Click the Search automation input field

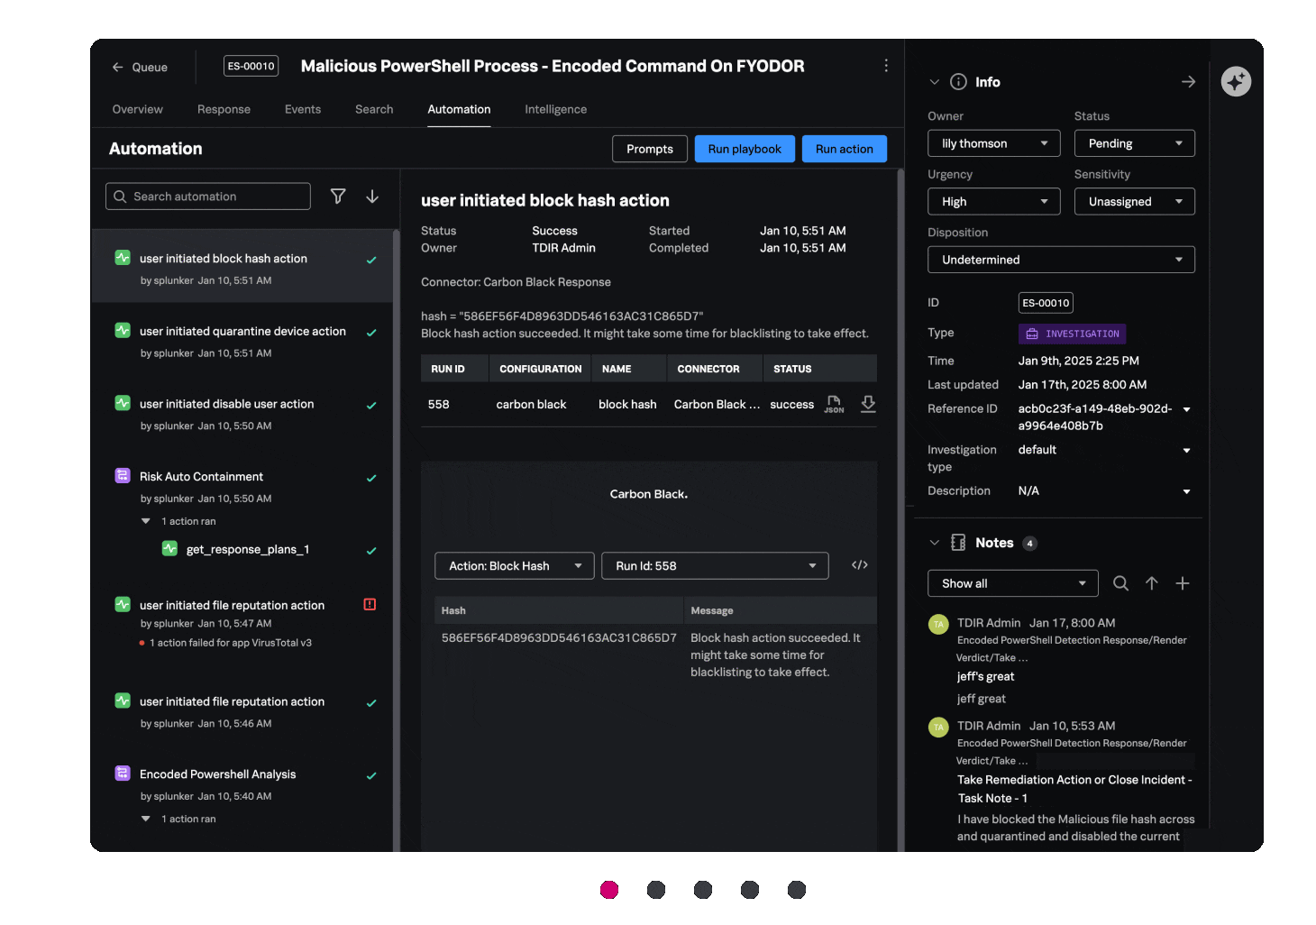[x=207, y=196]
